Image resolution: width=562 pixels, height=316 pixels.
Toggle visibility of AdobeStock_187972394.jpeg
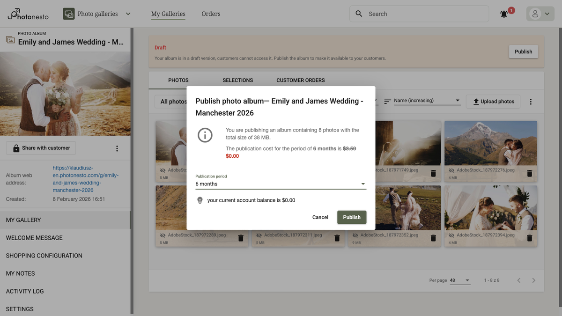451,235
